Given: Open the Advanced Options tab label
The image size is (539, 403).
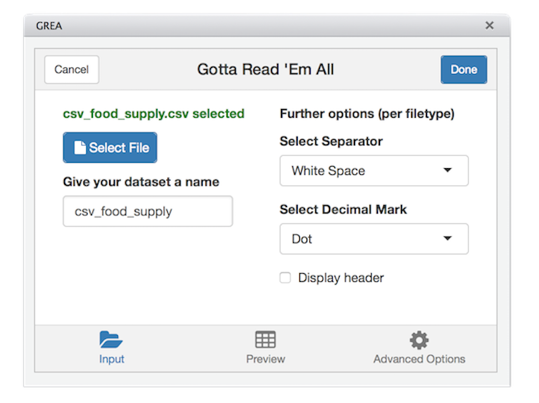Looking at the screenshot, I should (x=419, y=359).
